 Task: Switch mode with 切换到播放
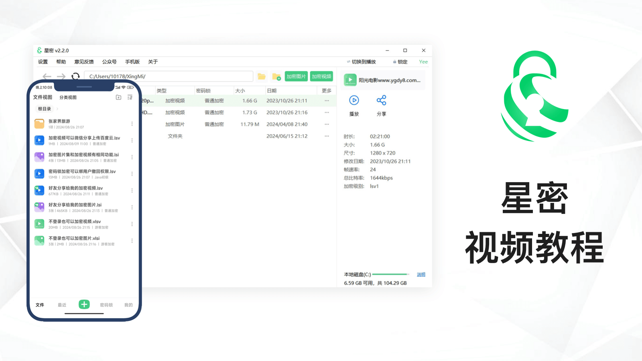point(361,62)
